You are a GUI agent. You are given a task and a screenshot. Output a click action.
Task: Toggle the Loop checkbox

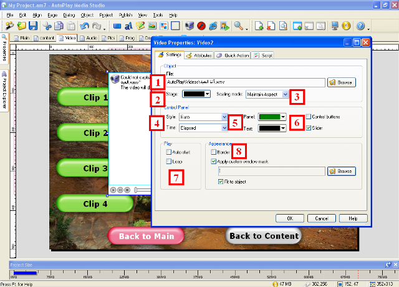coord(169,162)
